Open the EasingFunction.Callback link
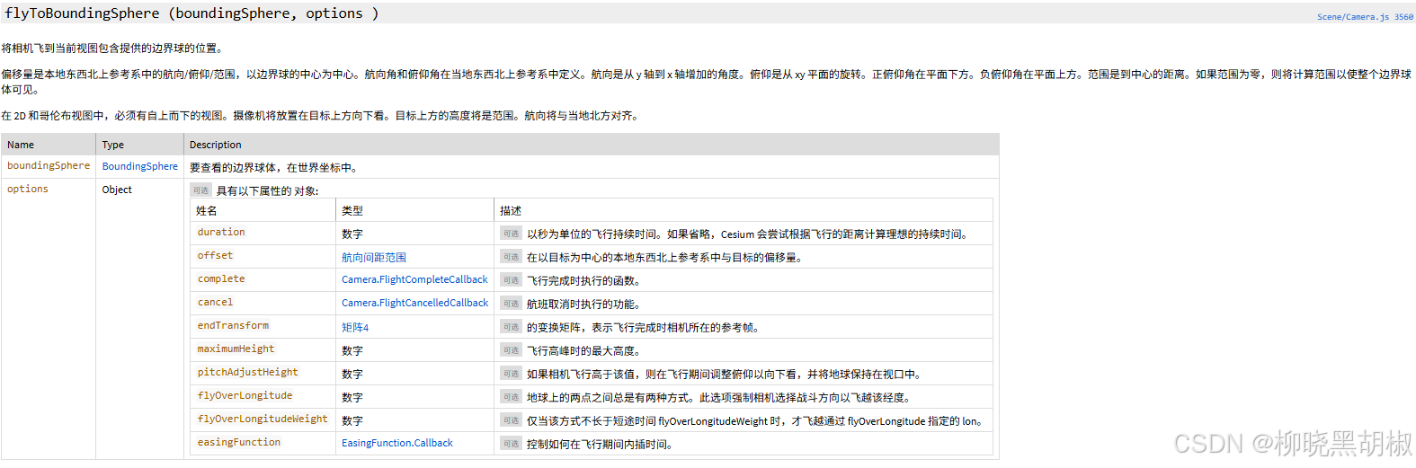 397,444
